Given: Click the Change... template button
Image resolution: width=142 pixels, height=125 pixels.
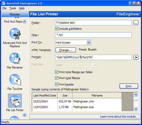Looking at the screenshot, I should pyautogui.click(x=65, y=50).
